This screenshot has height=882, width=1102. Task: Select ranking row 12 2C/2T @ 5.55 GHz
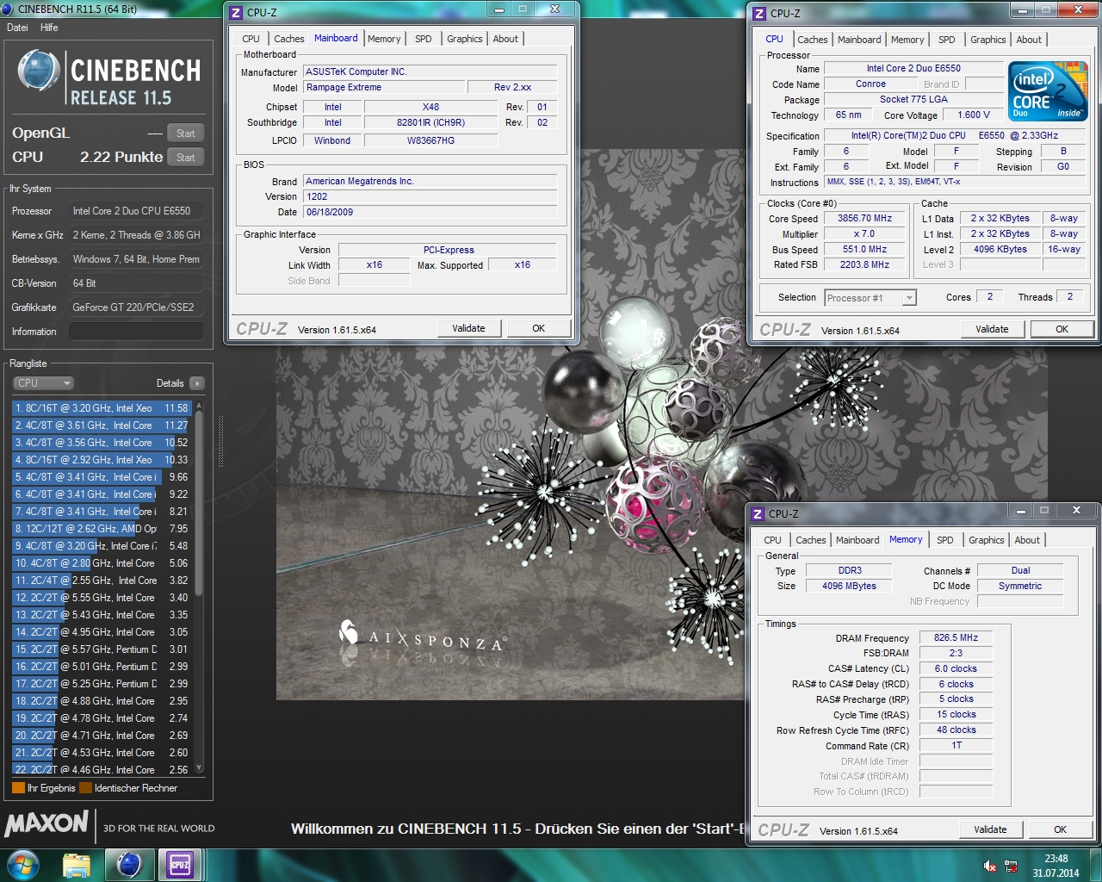[102, 598]
